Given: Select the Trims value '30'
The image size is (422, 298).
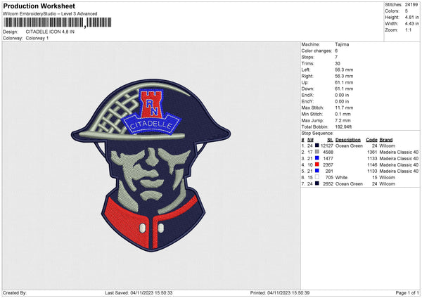Looking at the screenshot, I should point(338,63).
